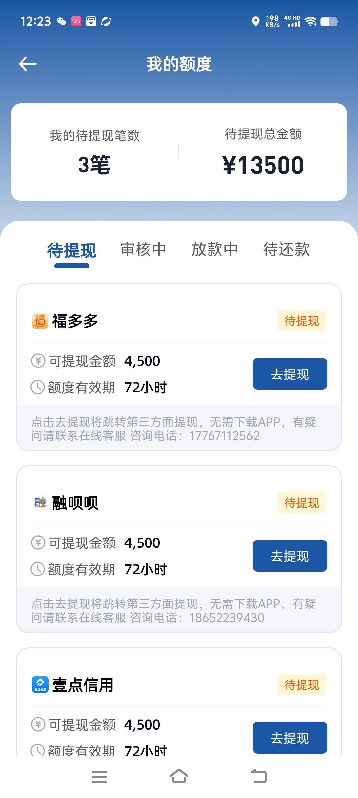Switch to the 放款中 tab

pyautogui.click(x=215, y=250)
